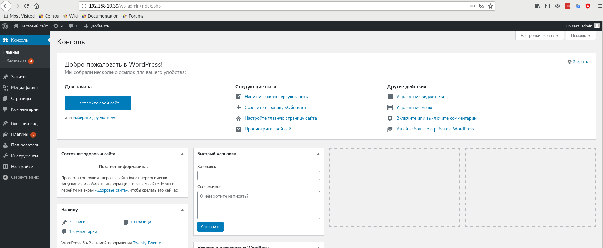Open Пользователи in the sidebar
The width and height of the screenshot is (603, 248).
click(25, 145)
